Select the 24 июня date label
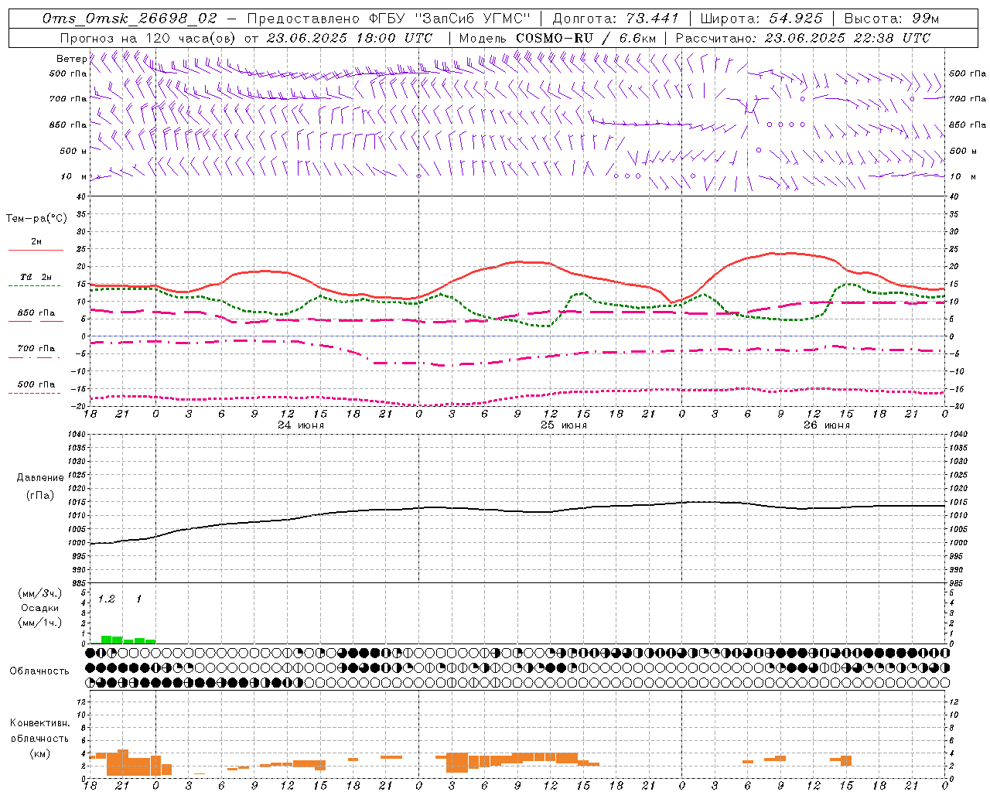 click(301, 425)
